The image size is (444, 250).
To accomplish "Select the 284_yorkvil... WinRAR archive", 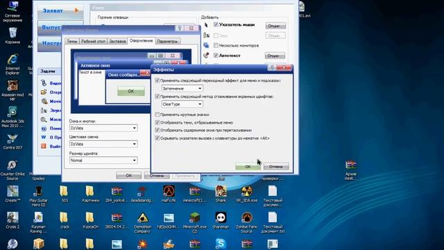I will tap(117, 194).
